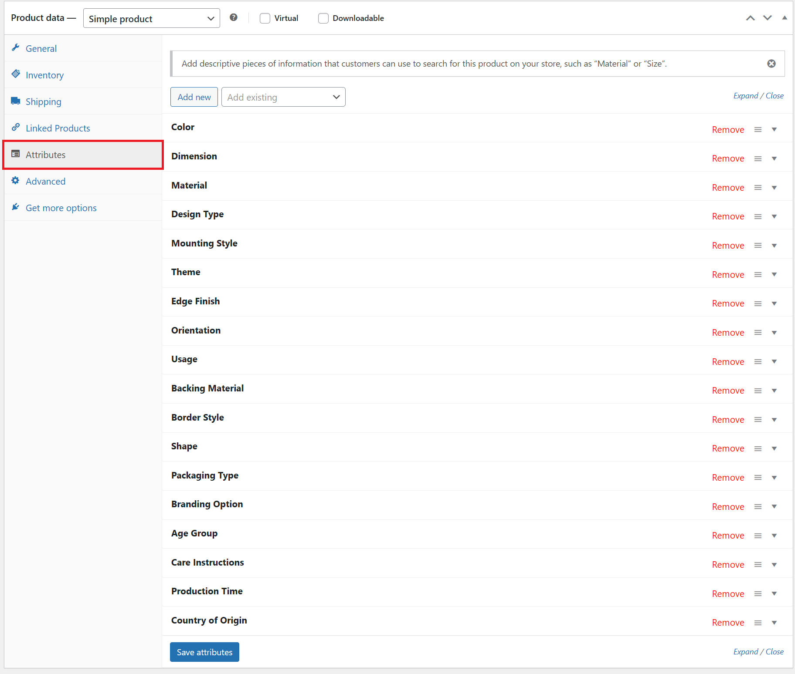Click the drag handle on Dimension row
Screen dimensions: 795x674
click(x=758, y=158)
